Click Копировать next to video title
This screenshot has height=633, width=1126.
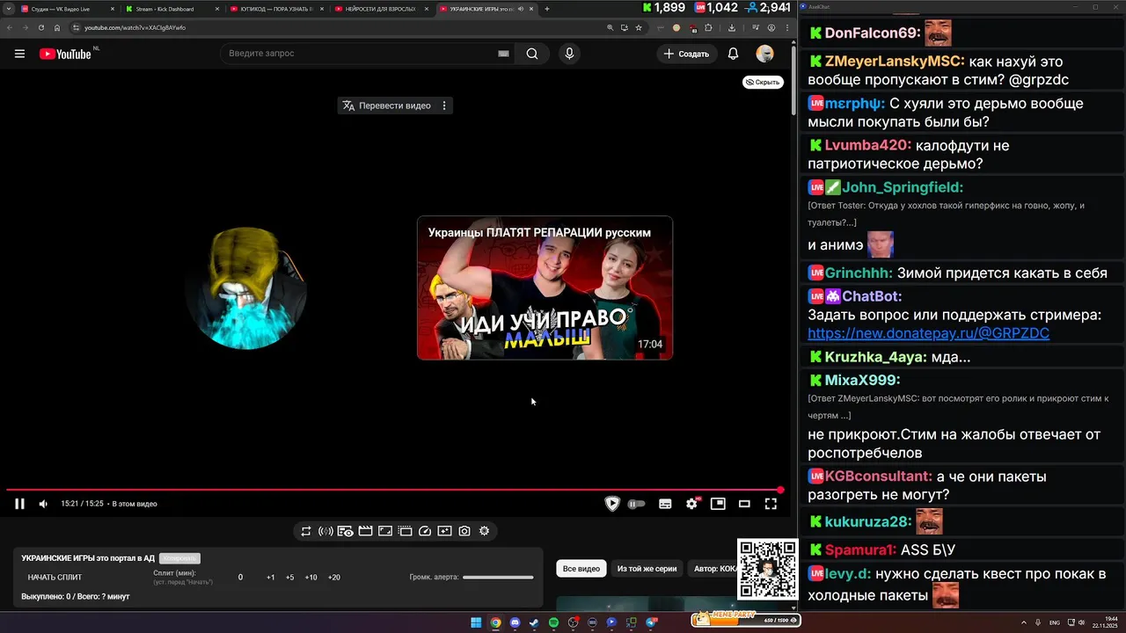(x=179, y=558)
